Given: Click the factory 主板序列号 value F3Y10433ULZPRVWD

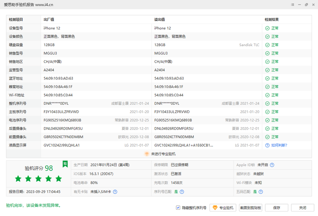Looking at the screenshot, I should [x=61, y=112].
